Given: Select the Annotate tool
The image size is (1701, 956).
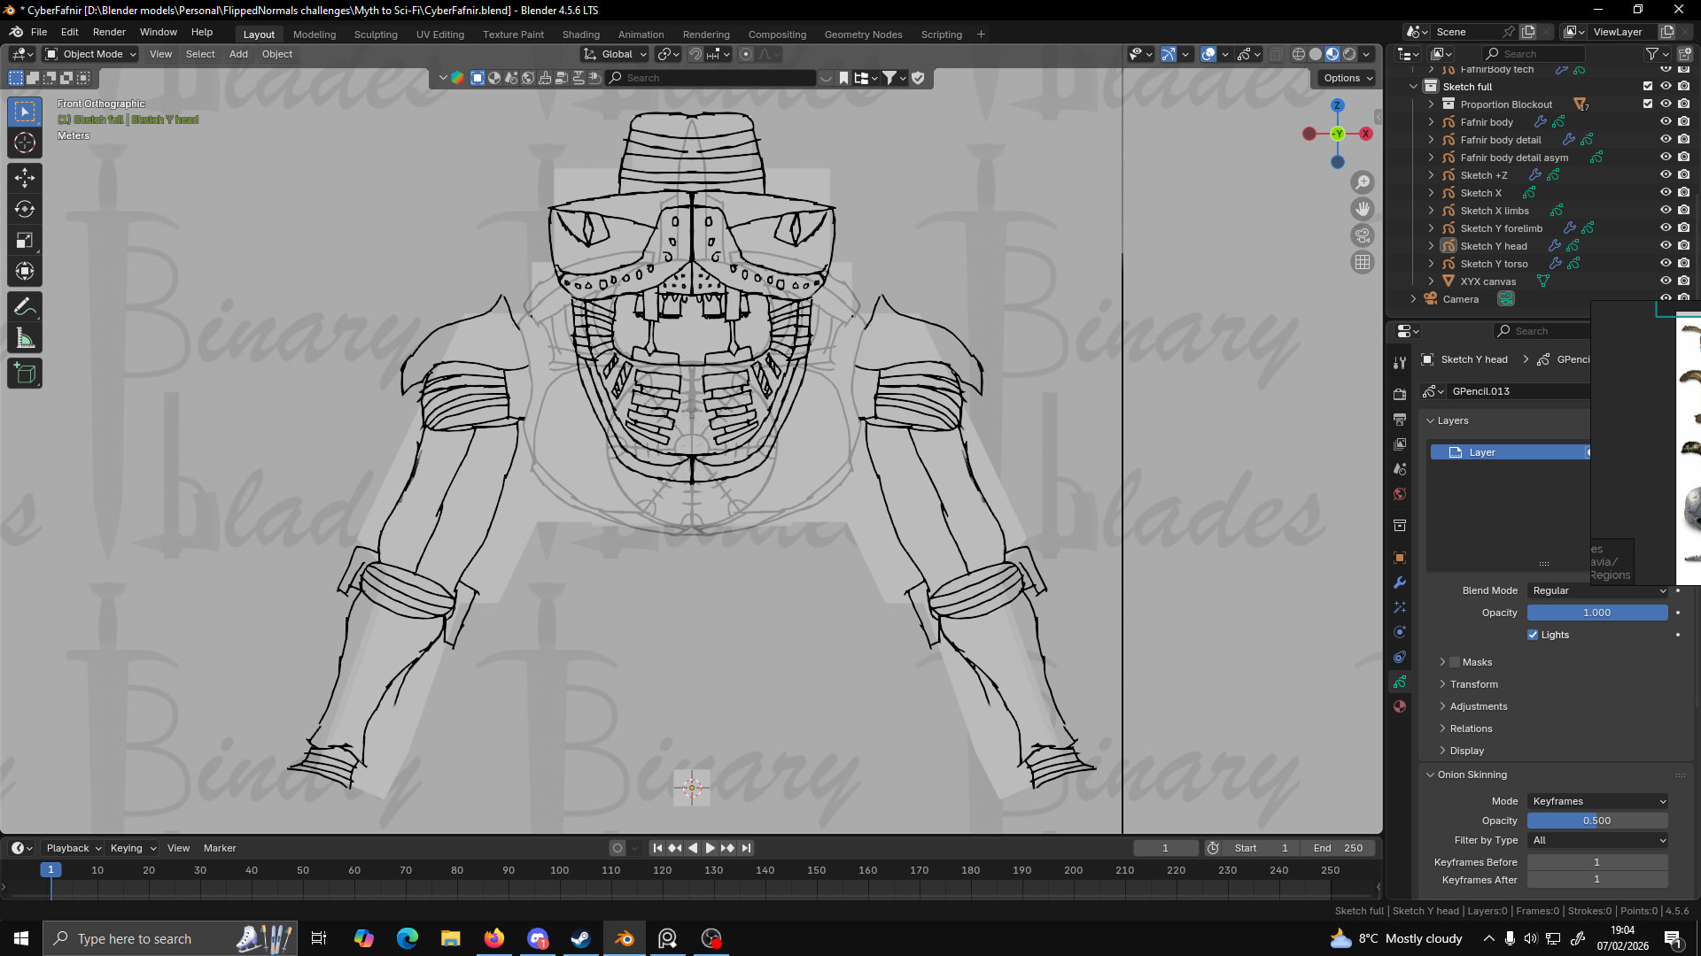Looking at the screenshot, I should pos(25,307).
